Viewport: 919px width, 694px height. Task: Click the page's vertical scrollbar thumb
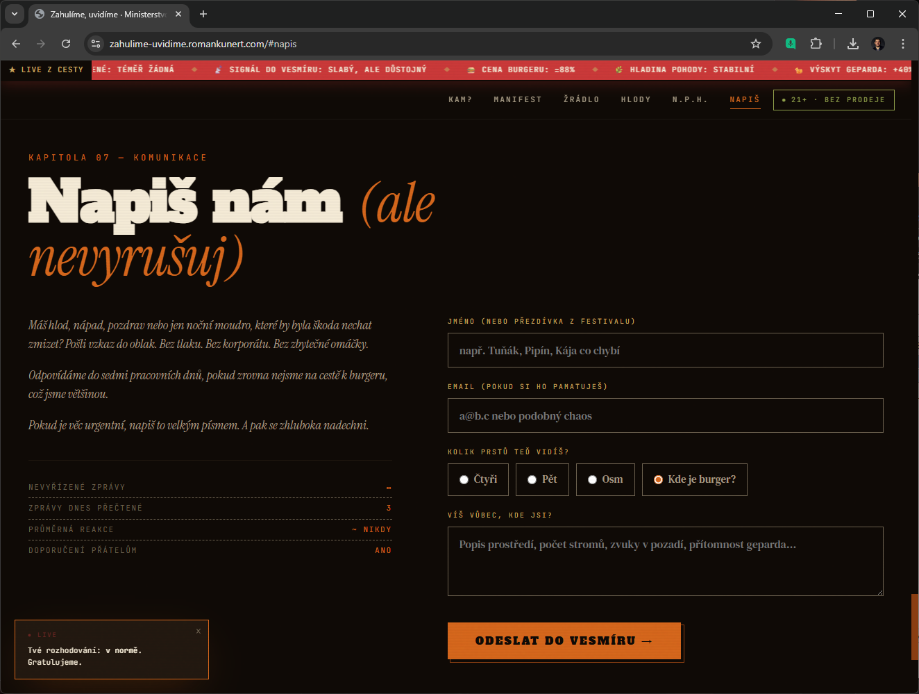(914, 626)
